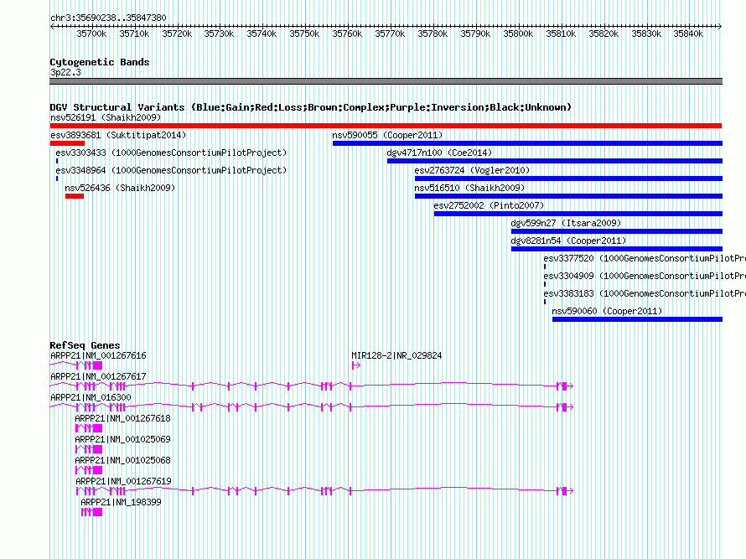Click the ARPP21 NM_001267616 gene glyph

point(76,365)
